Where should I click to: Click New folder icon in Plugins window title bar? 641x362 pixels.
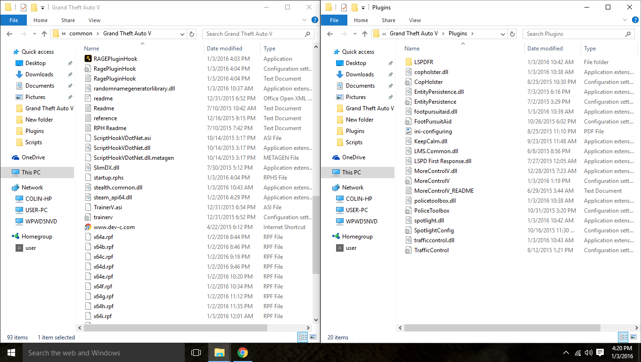[354, 8]
